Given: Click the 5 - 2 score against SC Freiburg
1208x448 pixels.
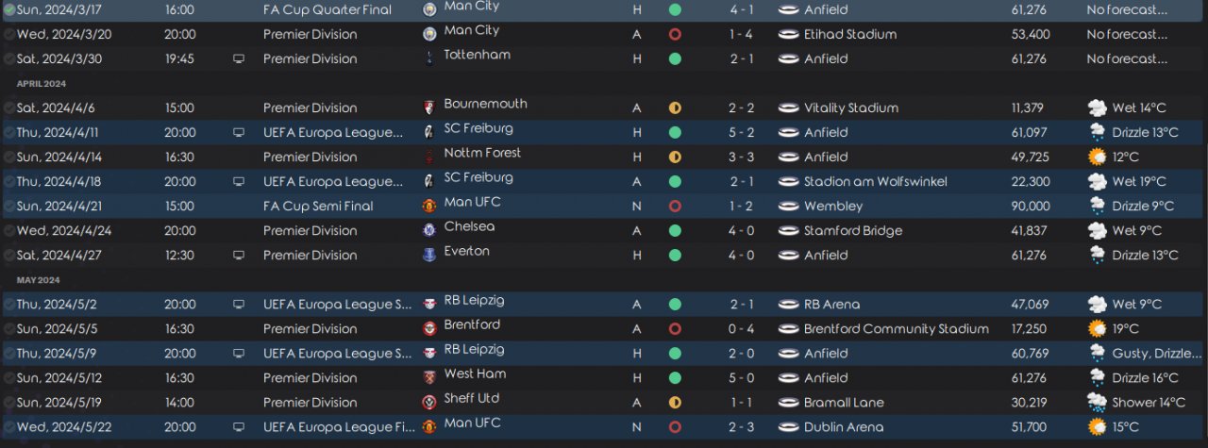Looking at the screenshot, I should [x=740, y=132].
